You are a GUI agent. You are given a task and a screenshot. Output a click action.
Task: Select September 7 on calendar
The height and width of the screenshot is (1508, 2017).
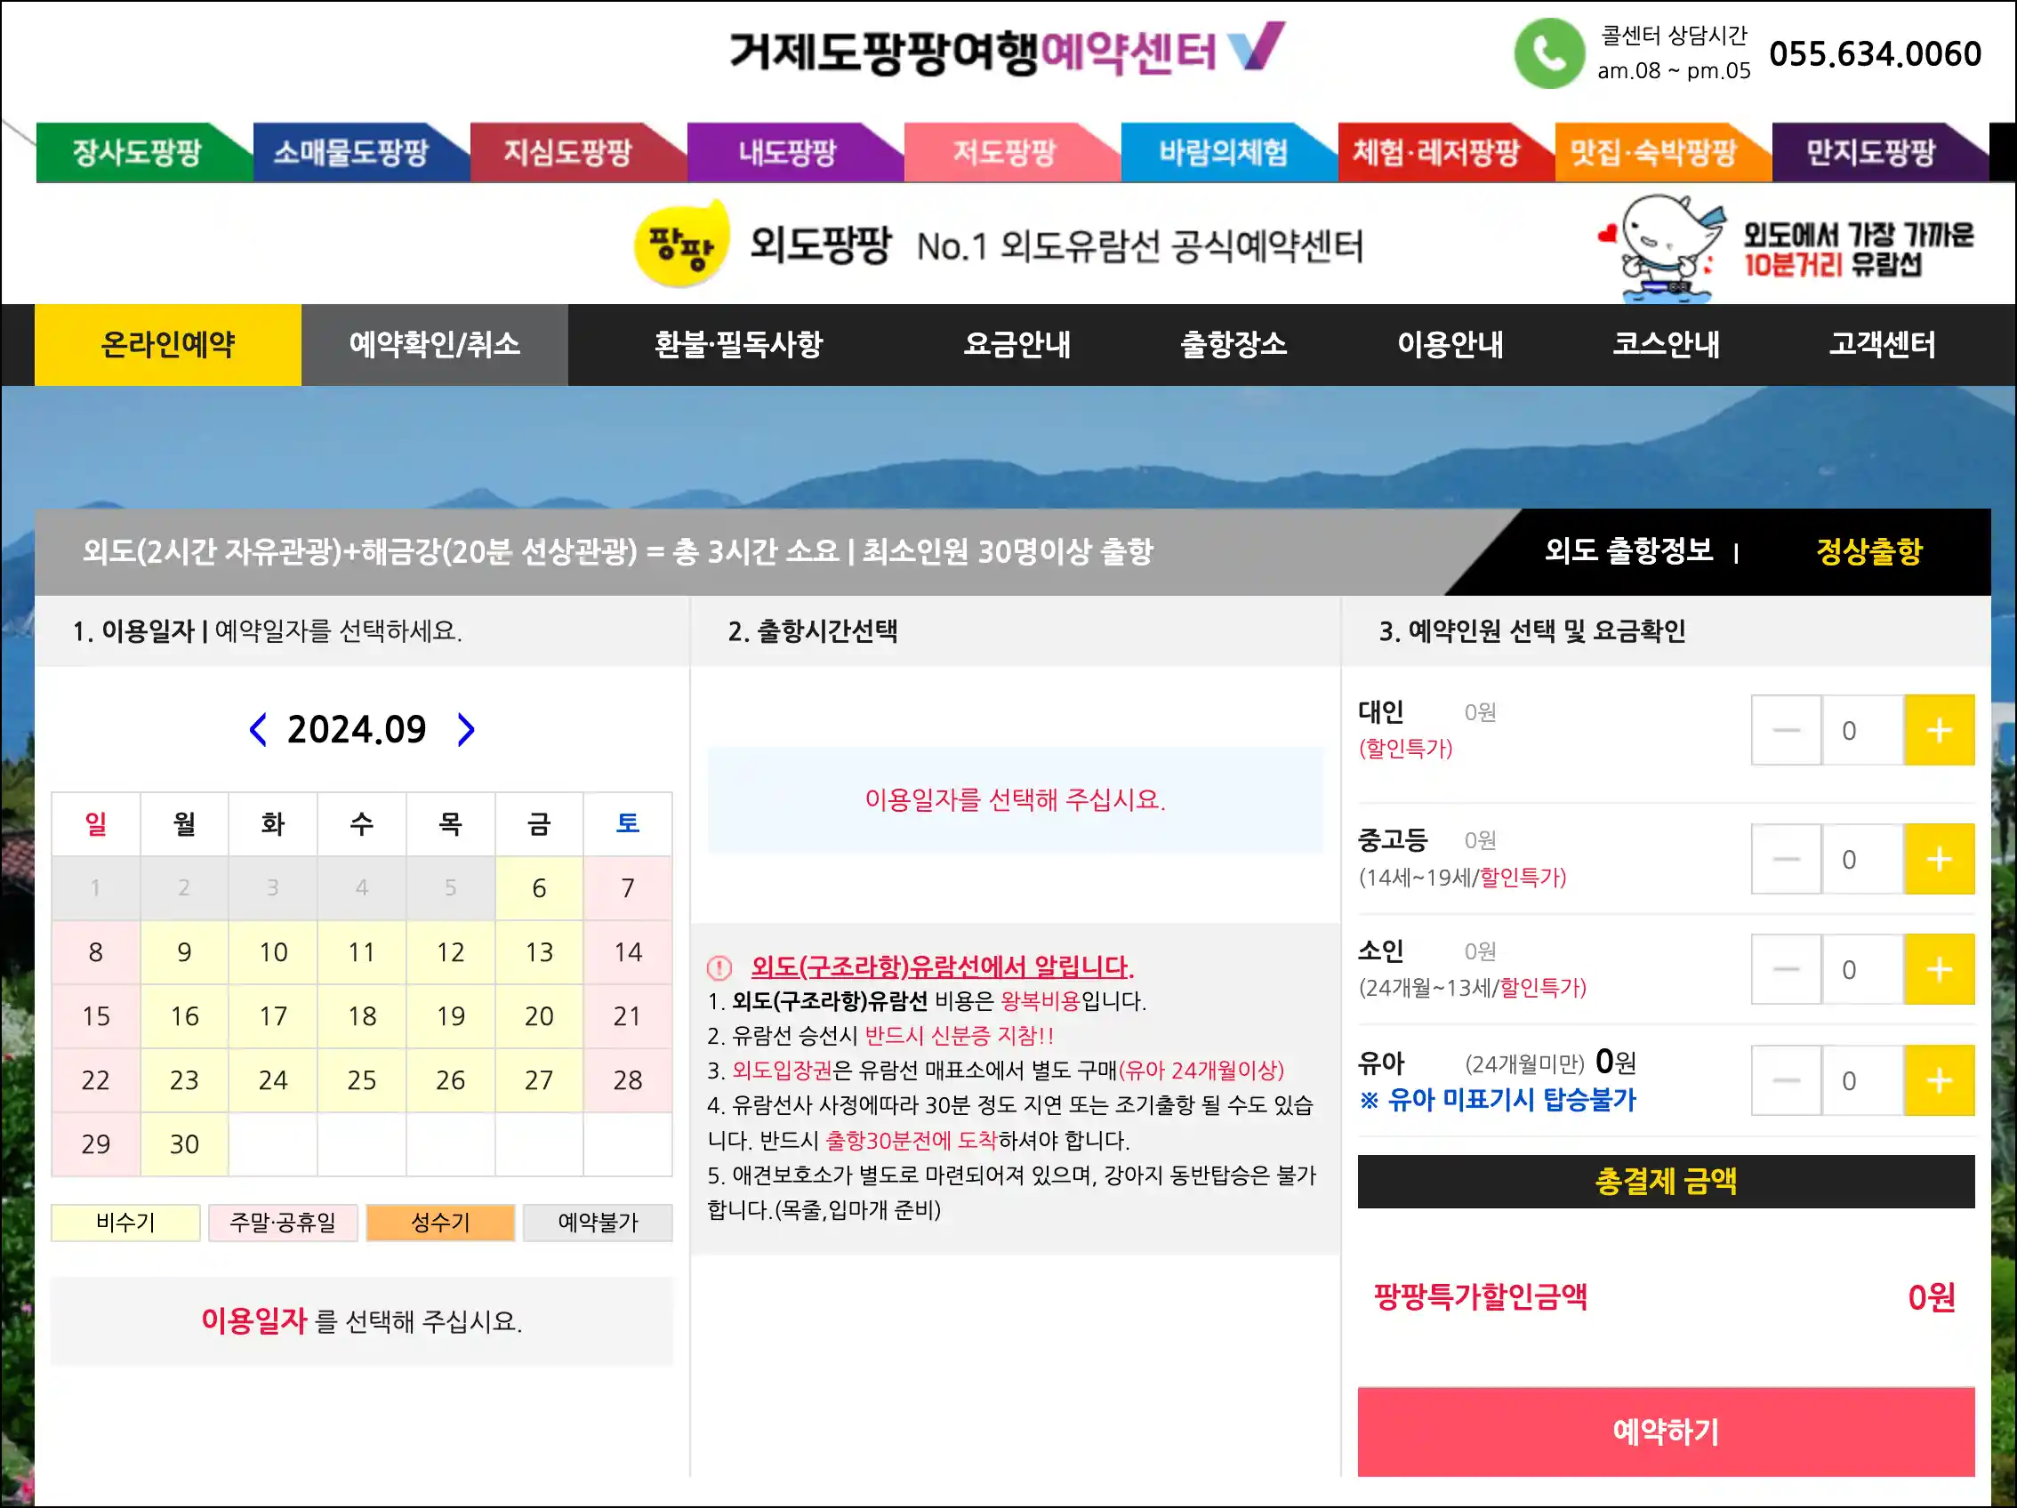click(627, 888)
